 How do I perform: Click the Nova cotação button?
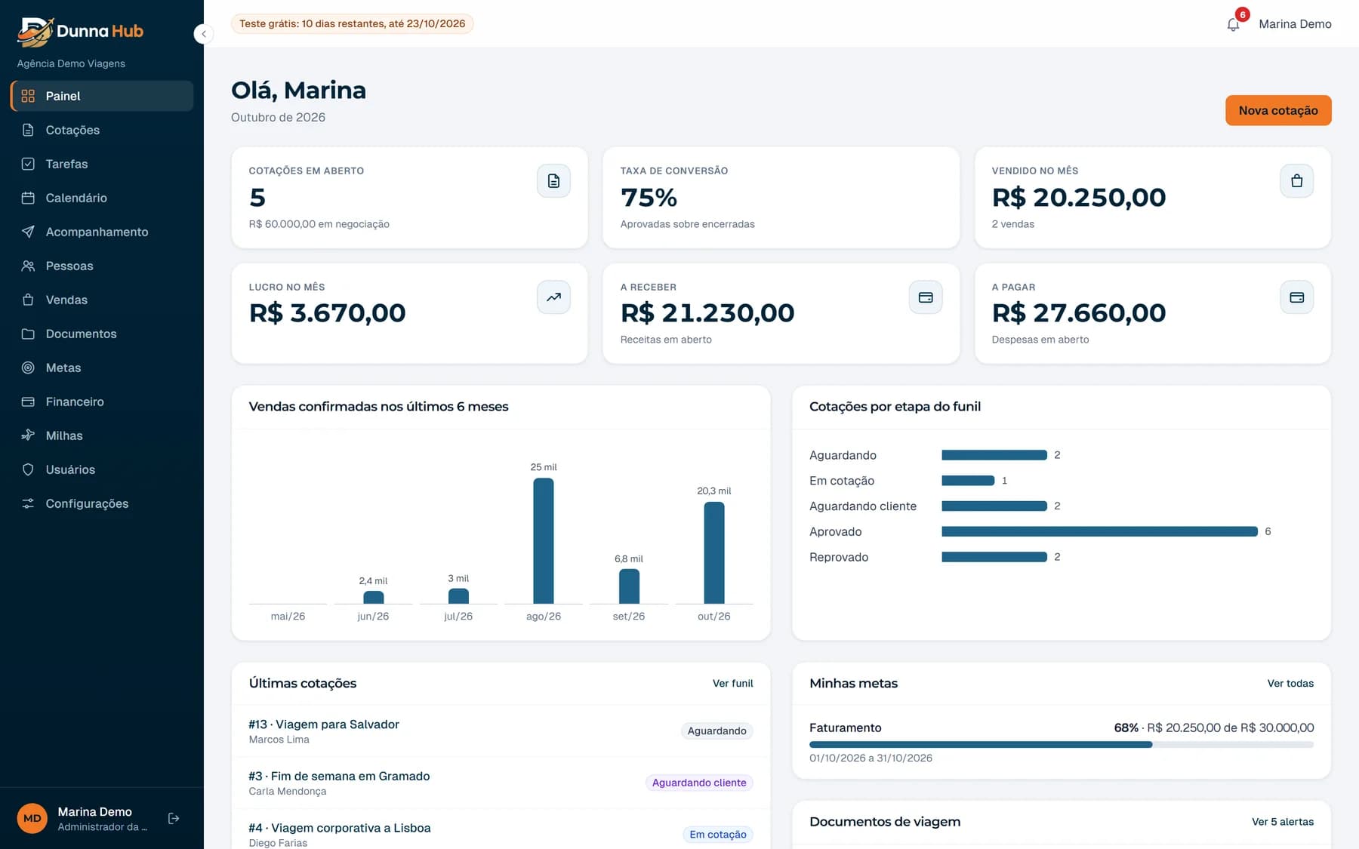(x=1278, y=110)
